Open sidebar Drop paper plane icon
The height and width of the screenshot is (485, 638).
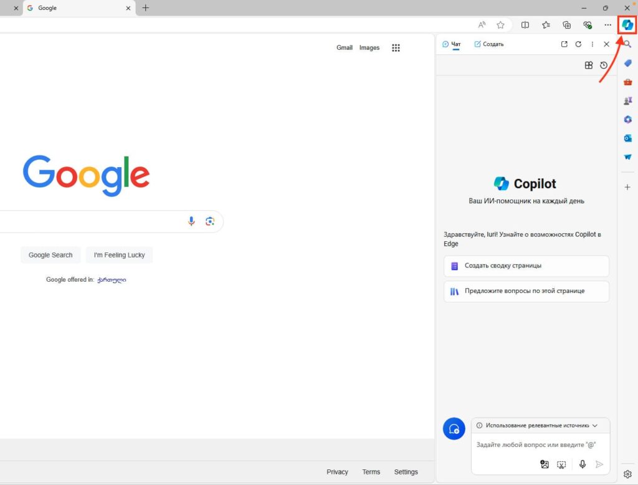tap(627, 156)
